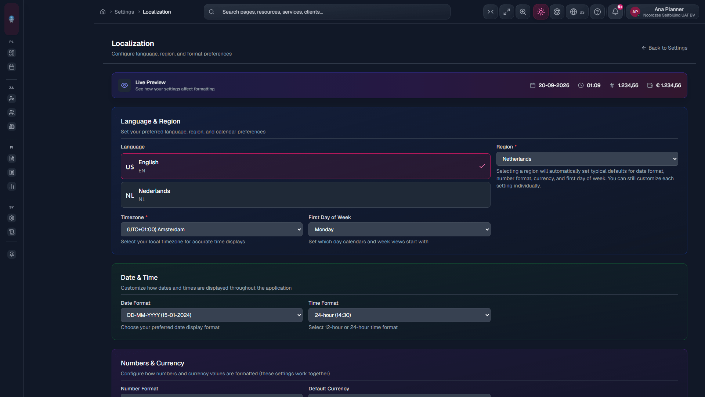The height and width of the screenshot is (397, 705).
Task: Open the dashboard grid icon in the sidebar
Action: tap(12, 53)
